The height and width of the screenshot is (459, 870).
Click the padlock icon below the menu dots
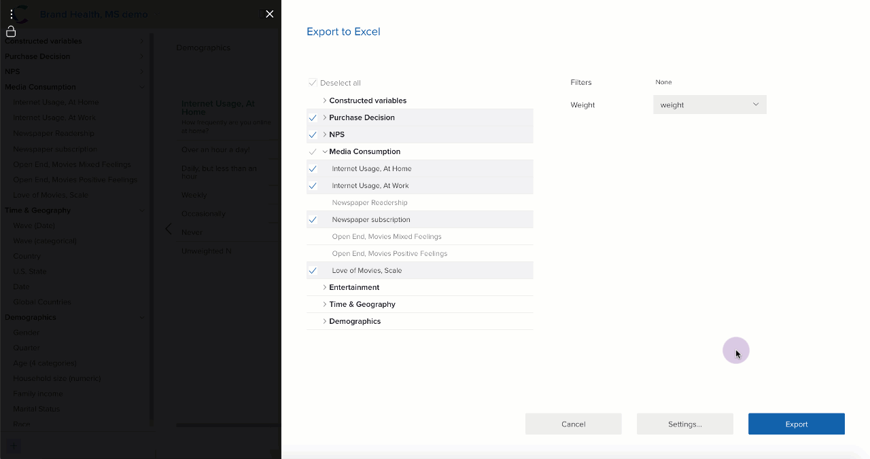(x=11, y=31)
